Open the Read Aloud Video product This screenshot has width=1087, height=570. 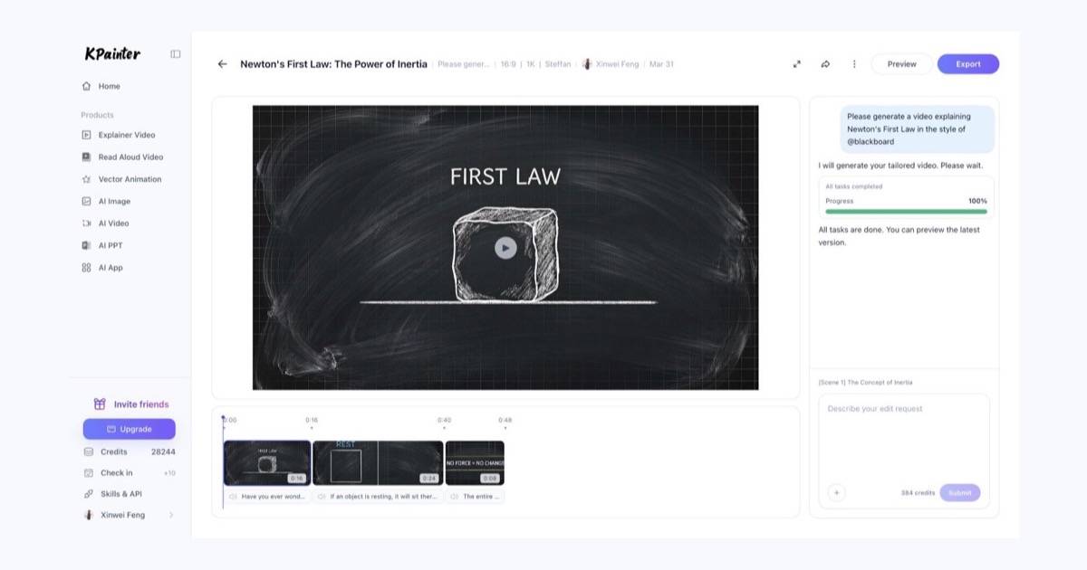tap(130, 157)
